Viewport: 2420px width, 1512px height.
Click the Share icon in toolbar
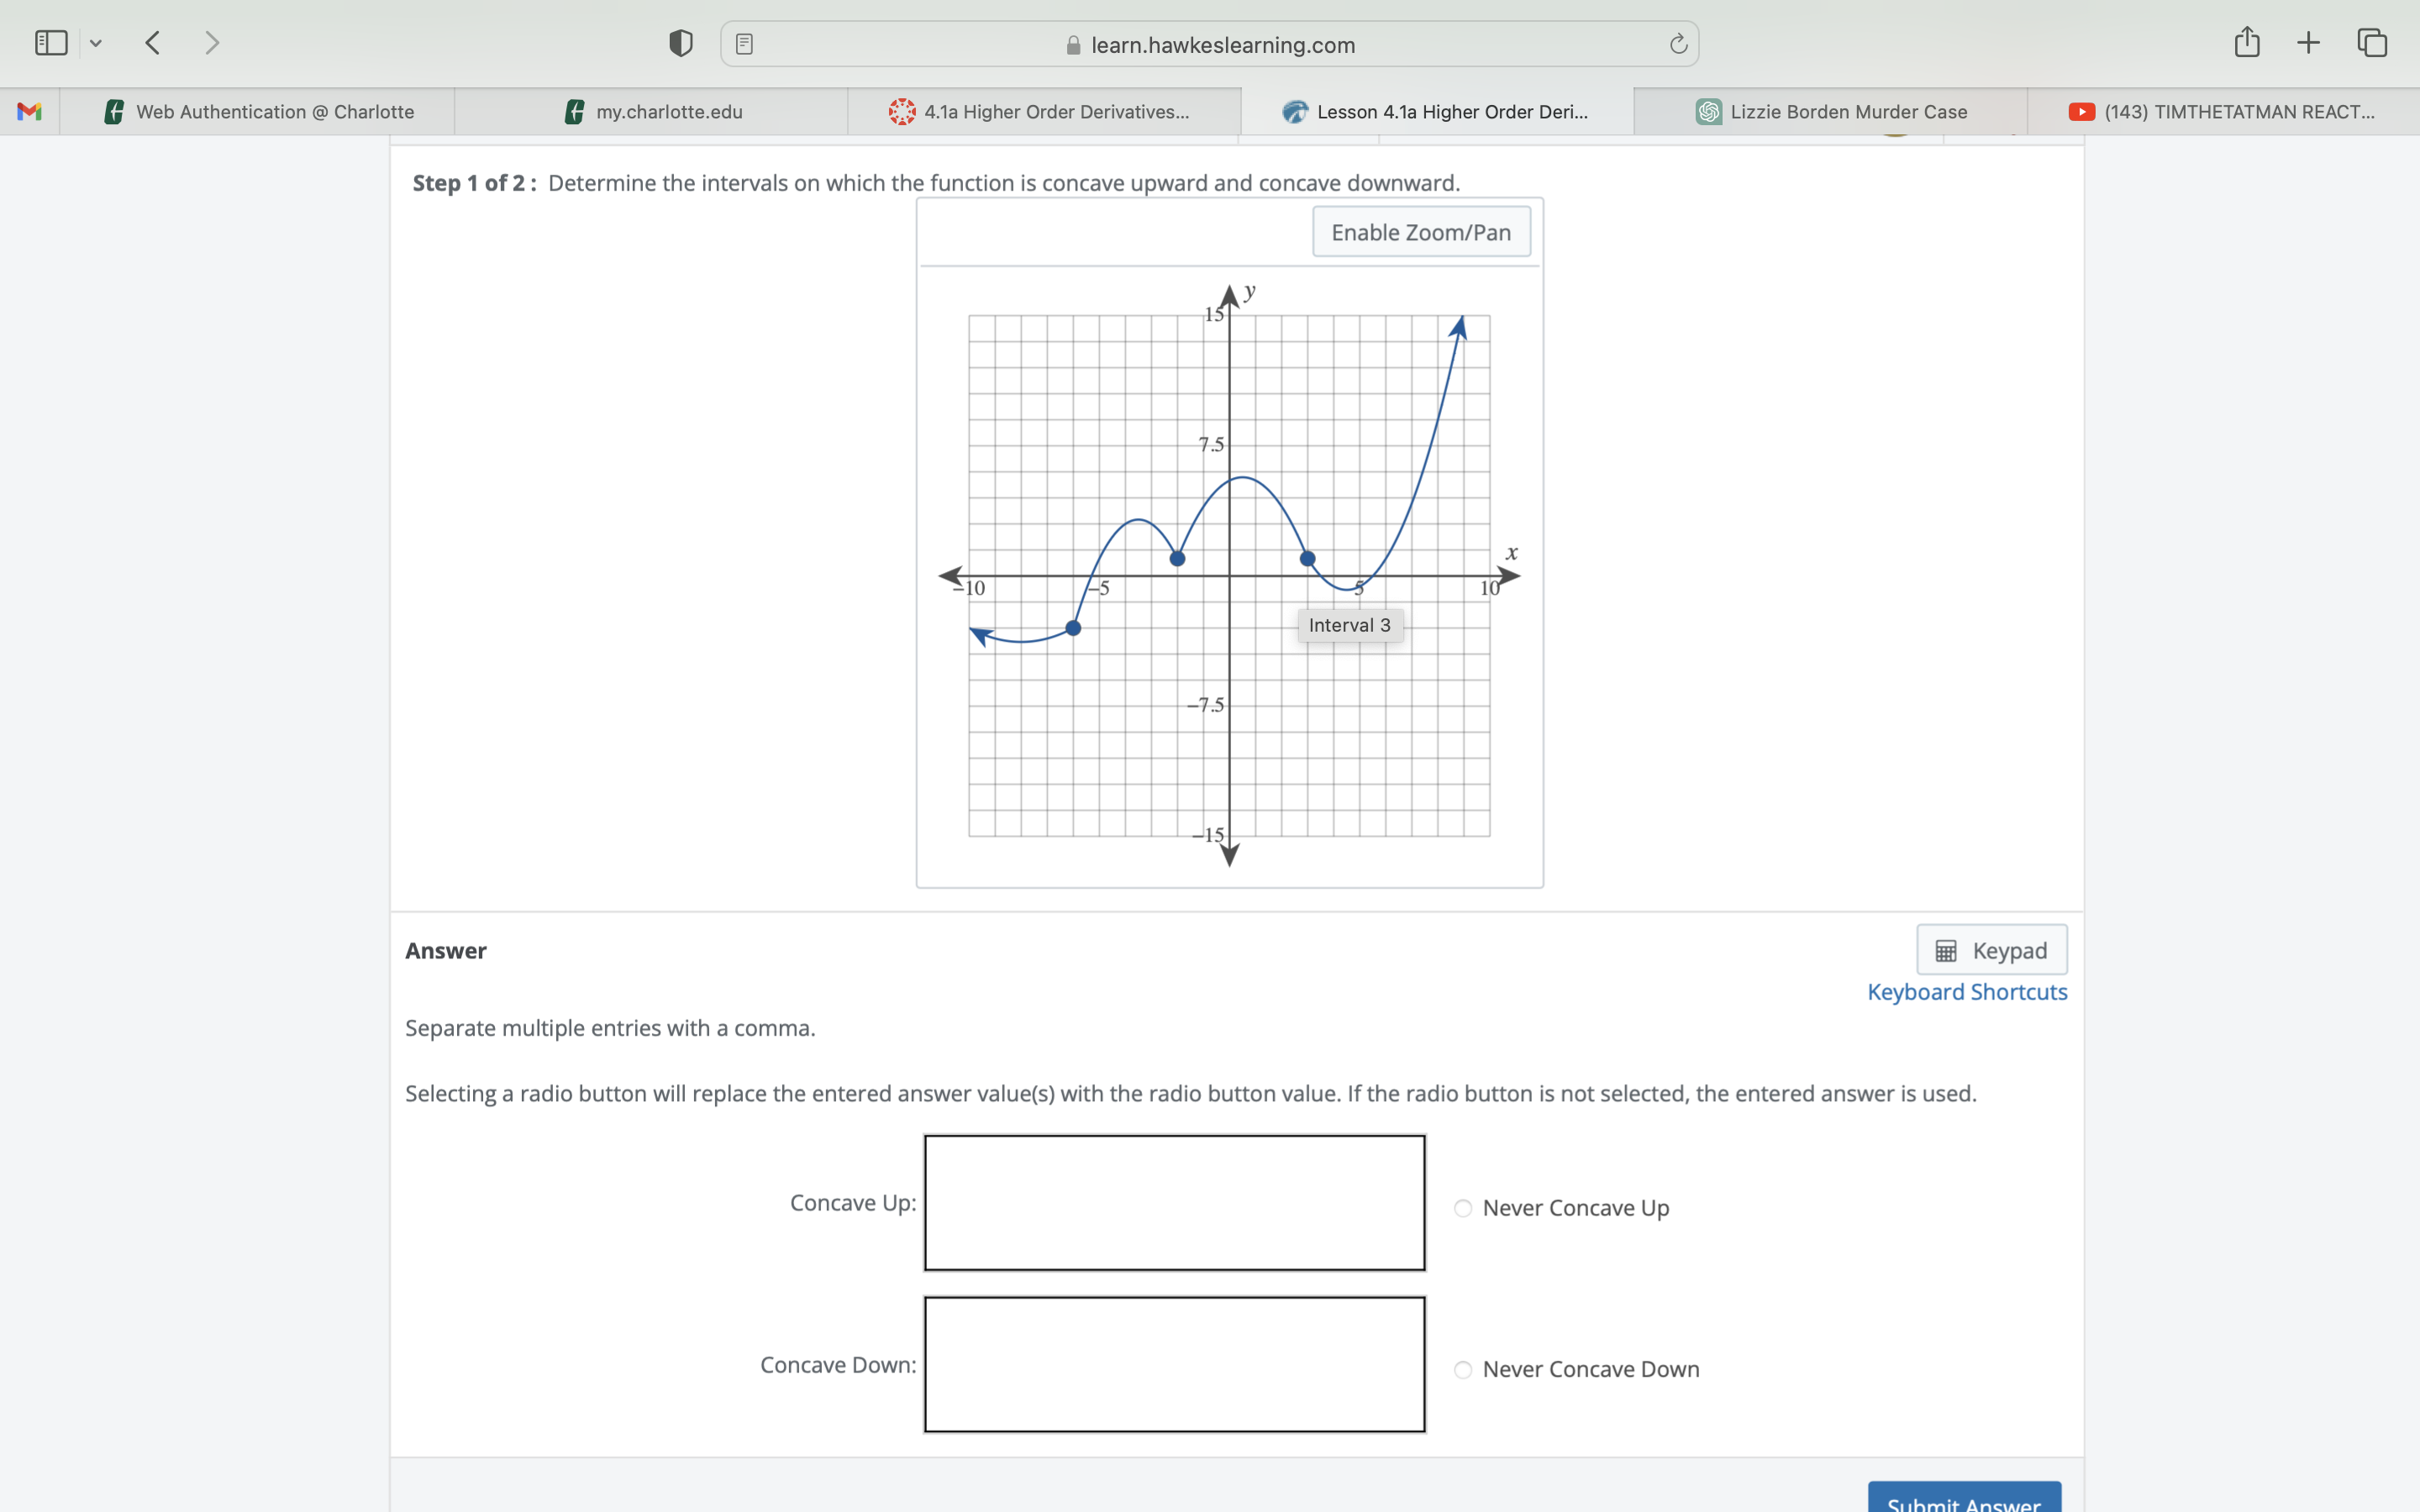(x=2247, y=42)
